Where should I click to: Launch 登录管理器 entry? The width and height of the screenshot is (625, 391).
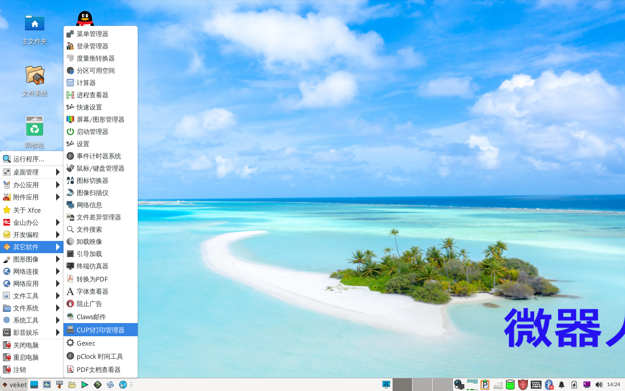click(101, 46)
